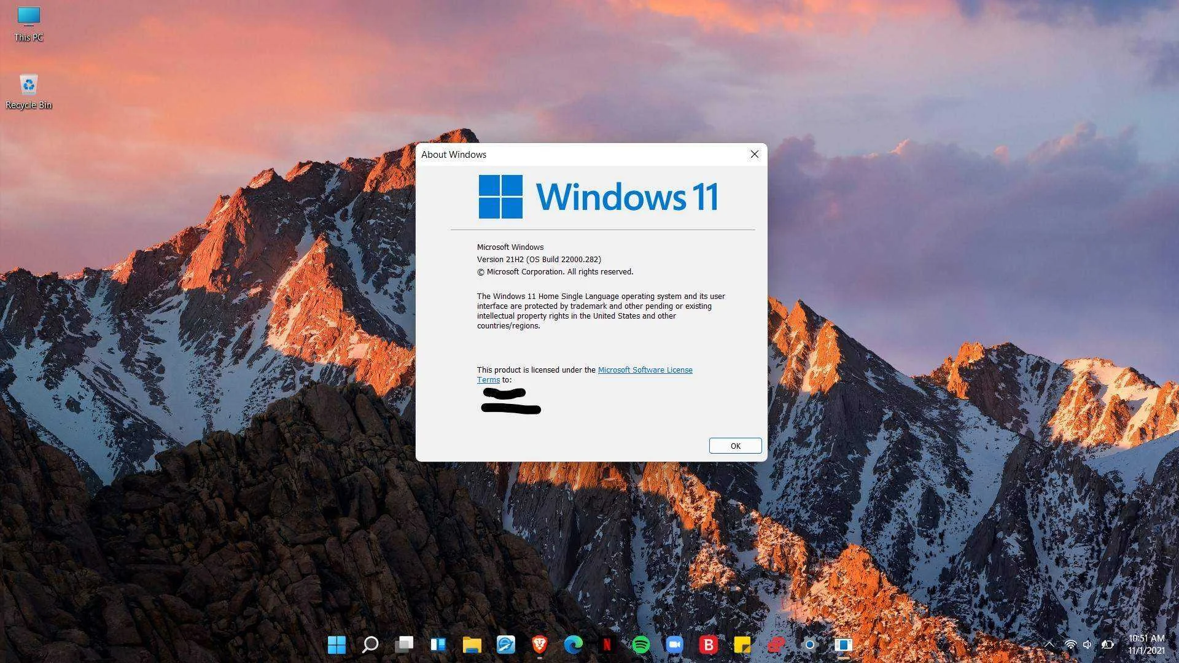Image resolution: width=1179 pixels, height=663 pixels.
Task: Launch Zoom from the taskbar
Action: [x=674, y=645]
